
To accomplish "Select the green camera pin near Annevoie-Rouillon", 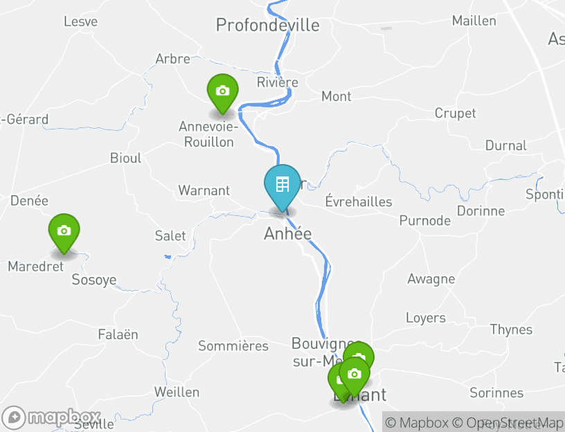I will point(223,93).
